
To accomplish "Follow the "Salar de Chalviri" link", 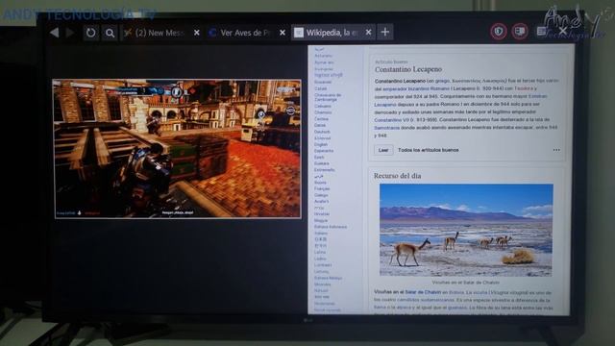I will pyautogui.click(x=423, y=292).
